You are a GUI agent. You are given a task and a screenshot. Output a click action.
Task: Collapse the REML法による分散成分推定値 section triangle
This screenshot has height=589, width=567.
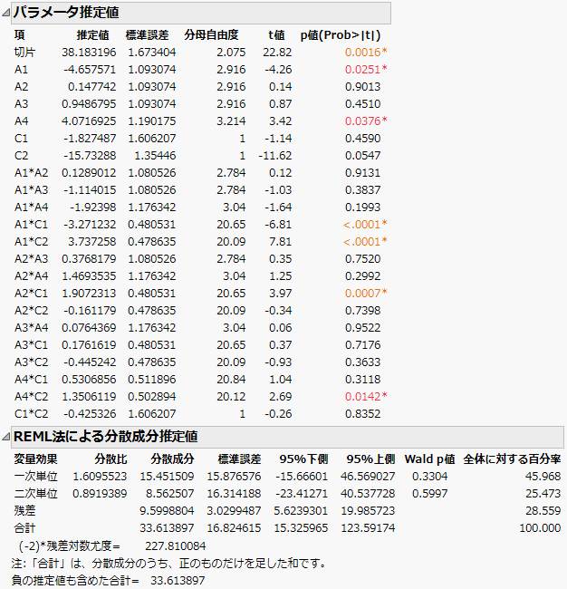click(x=6, y=437)
